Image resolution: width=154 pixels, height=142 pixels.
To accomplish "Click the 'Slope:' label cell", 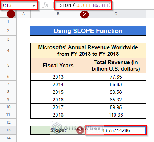I will pyautogui.click(x=58, y=130).
